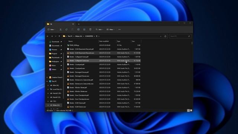Screen dimensions: 238x134
Task: Refresh the folder using the refresh icon
Action: click(165, 36)
